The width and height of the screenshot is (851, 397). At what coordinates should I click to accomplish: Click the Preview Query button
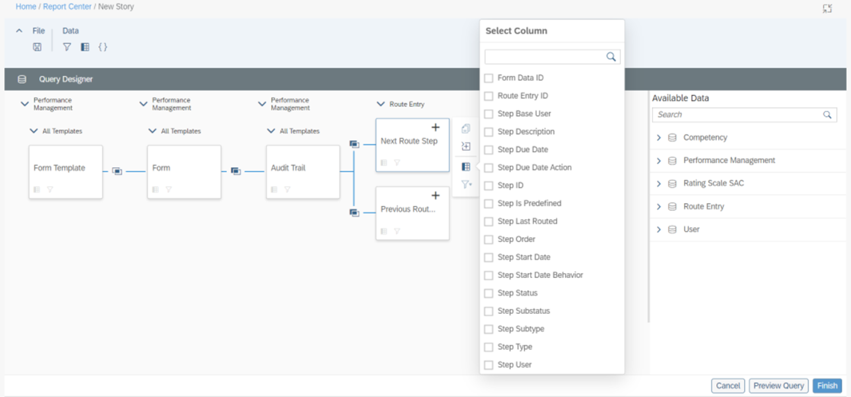779,386
